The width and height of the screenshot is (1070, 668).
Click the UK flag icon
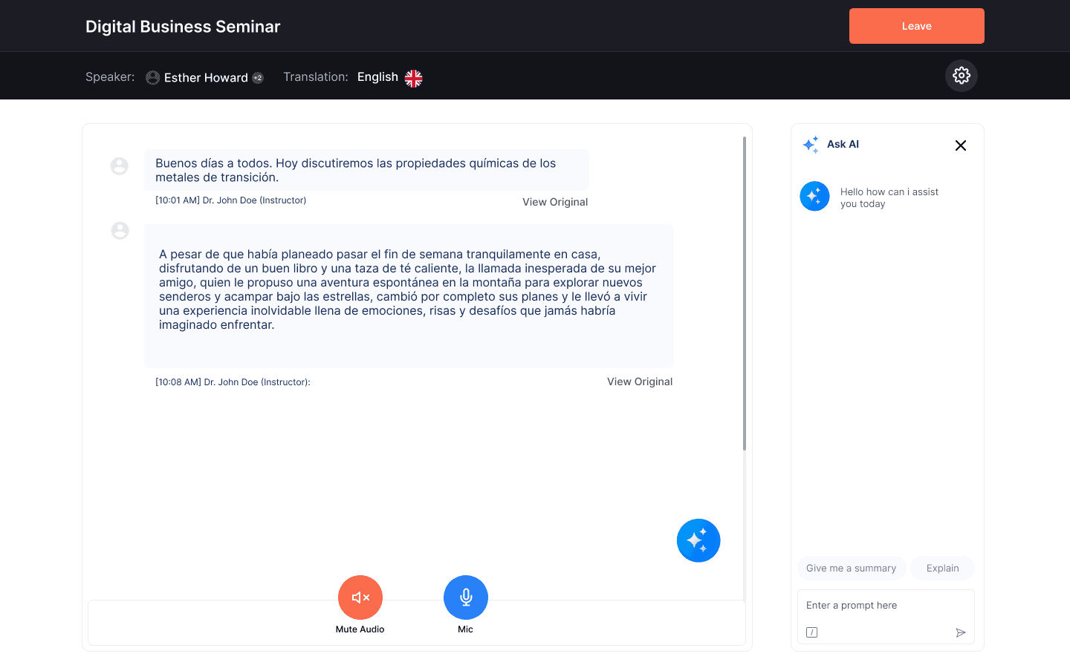(414, 78)
